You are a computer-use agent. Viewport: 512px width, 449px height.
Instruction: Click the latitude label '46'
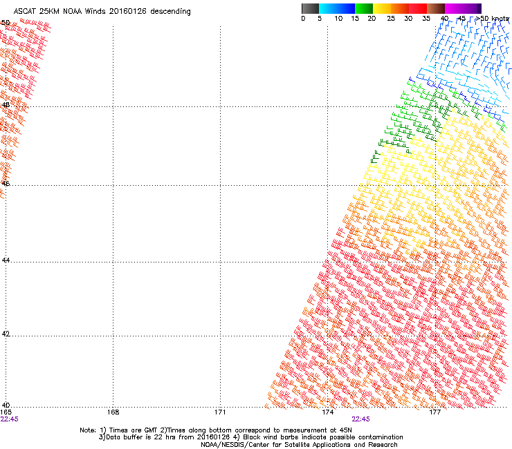6,184
